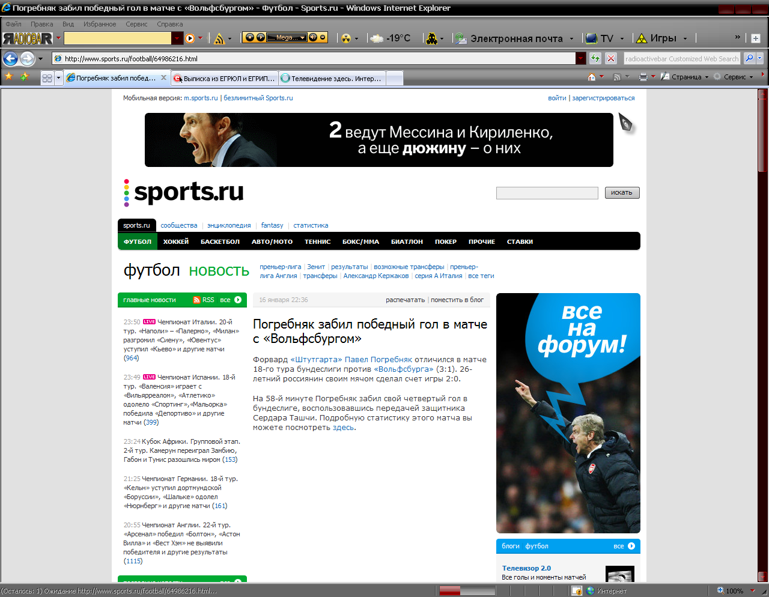This screenshot has width=769, height=597.
Task: Open the tab list dropdown arrow
Action: (x=59, y=78)
